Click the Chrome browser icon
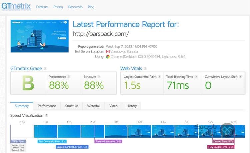Viewport: 250px width, 153px height. (108, 57)
